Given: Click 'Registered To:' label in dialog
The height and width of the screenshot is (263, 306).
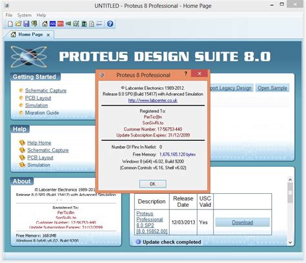Looking at the screenshot, I should point(152,111).
